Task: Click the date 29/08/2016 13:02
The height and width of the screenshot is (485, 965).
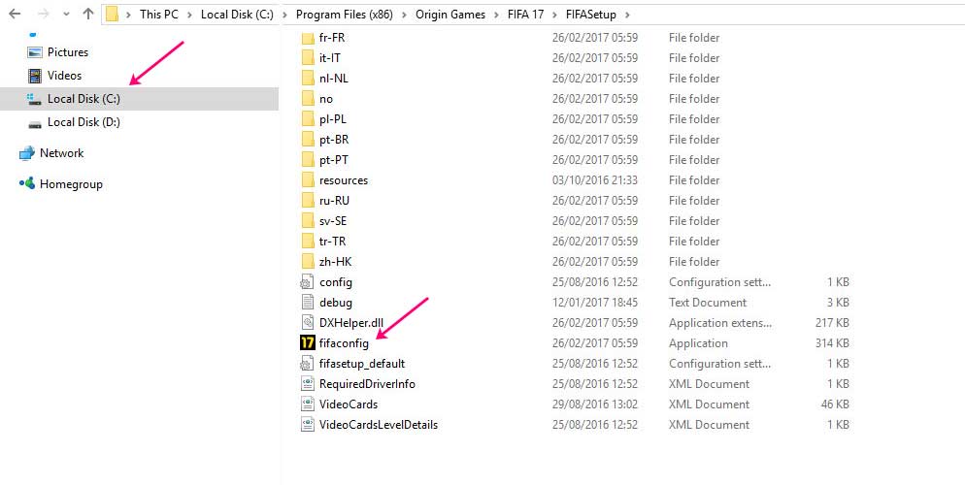Action: coord(595,404)
